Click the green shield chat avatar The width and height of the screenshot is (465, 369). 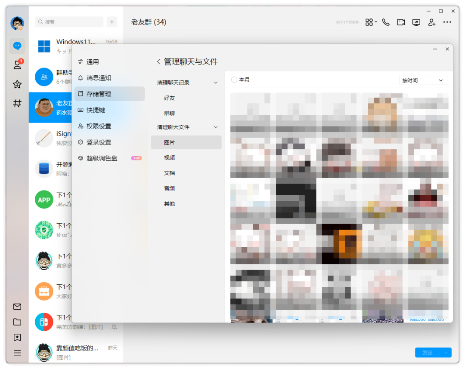[x=44, y=230]
